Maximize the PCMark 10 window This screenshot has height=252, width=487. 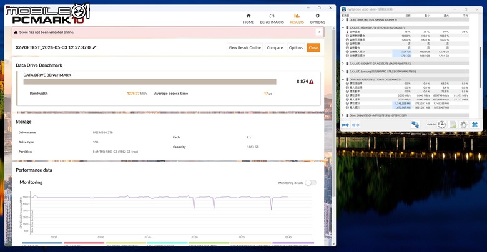click(319, 8)
